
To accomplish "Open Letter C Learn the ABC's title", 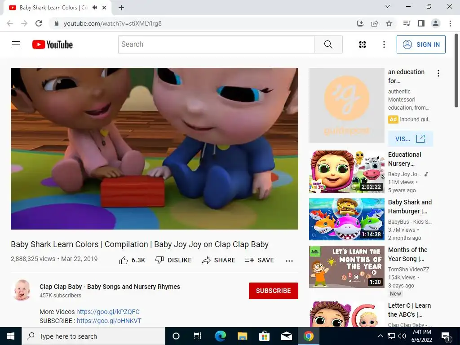I will [x=409, y=310].
